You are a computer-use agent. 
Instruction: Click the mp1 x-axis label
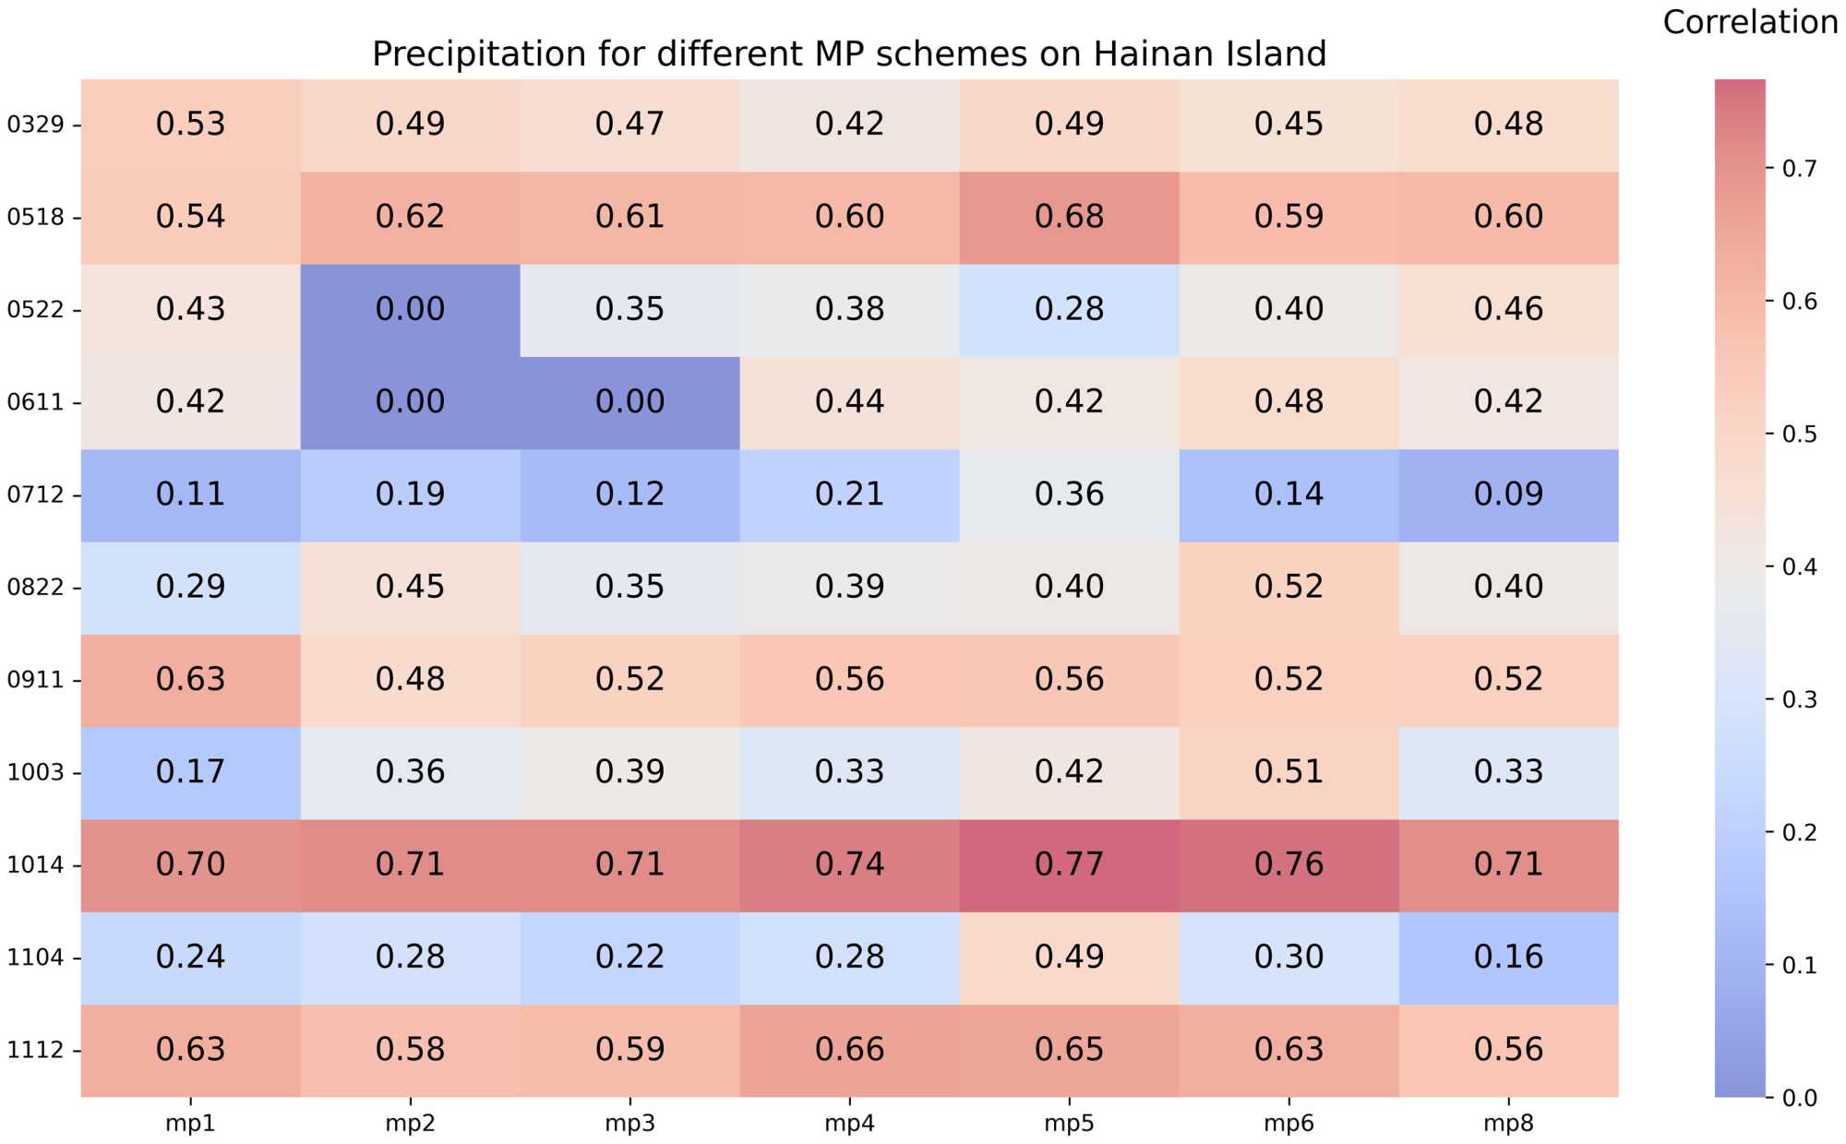pos(190,1124)
